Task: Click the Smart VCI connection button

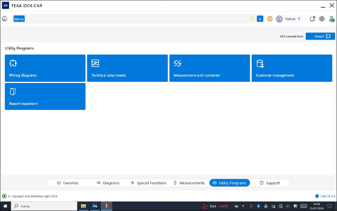Action: coord(320,36)
